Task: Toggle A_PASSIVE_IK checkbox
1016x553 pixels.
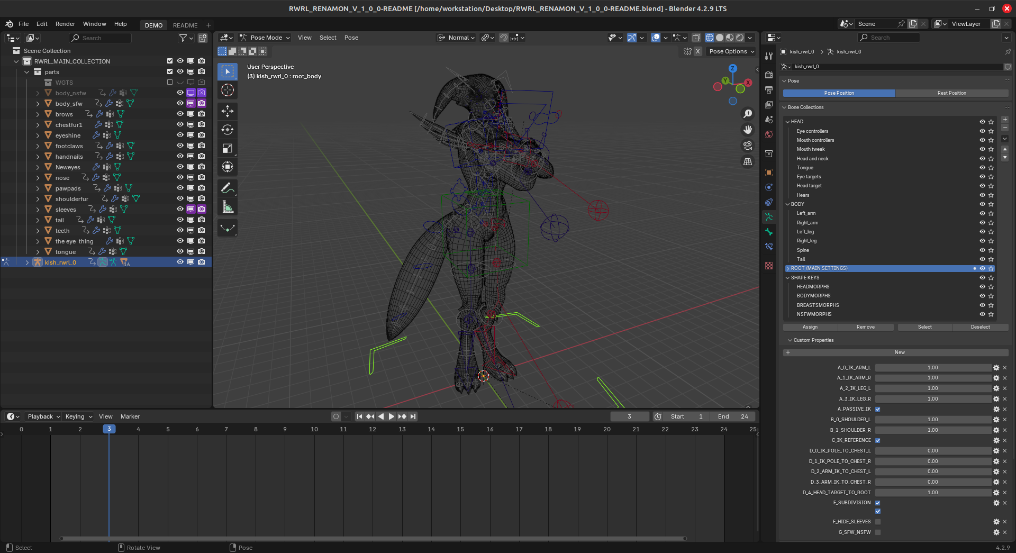Action: tap(878, 409)
